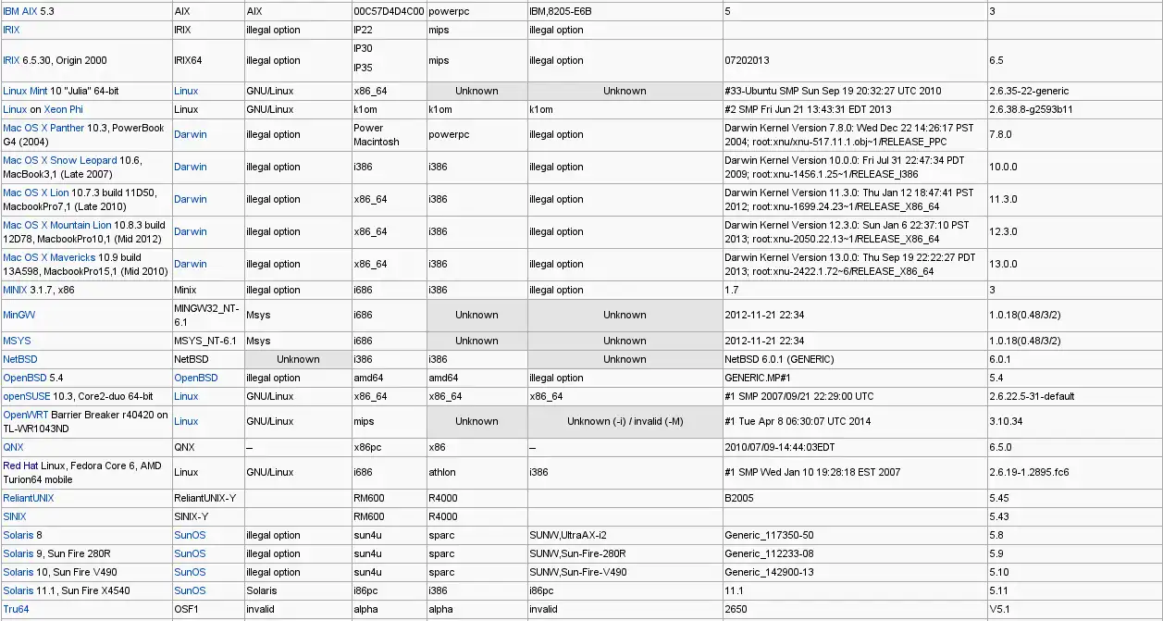
Task: Open the NetBSD link in first column
Action: [20, 359]
